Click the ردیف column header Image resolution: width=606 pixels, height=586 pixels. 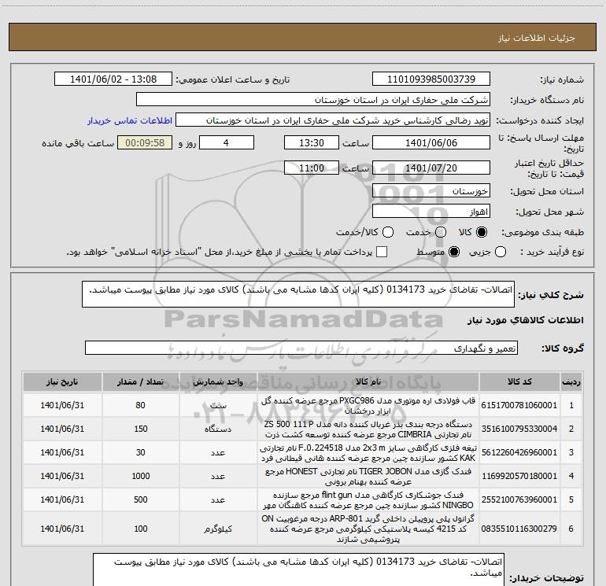(x=571, y=382)
